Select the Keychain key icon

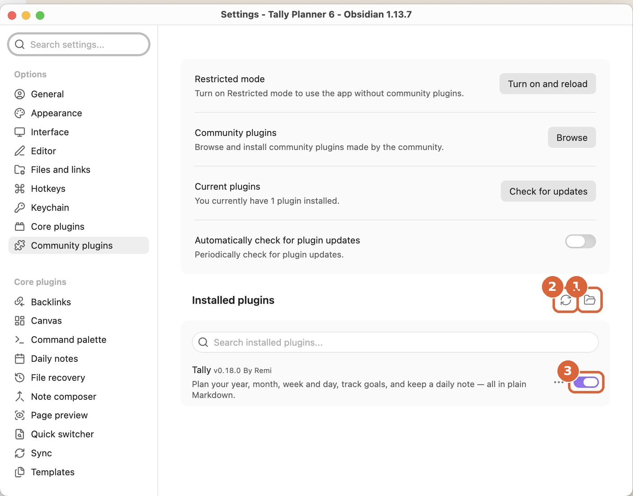(x=19, y=208)
